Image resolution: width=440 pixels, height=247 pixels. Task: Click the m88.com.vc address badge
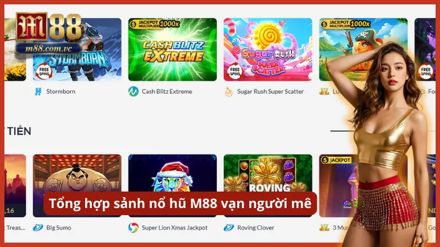coord(48,49)
